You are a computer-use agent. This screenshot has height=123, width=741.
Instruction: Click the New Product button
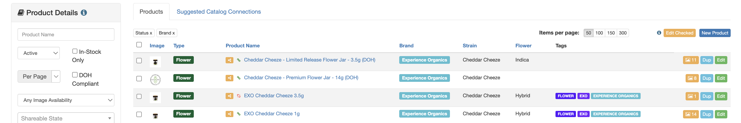(x=715, y=33)
